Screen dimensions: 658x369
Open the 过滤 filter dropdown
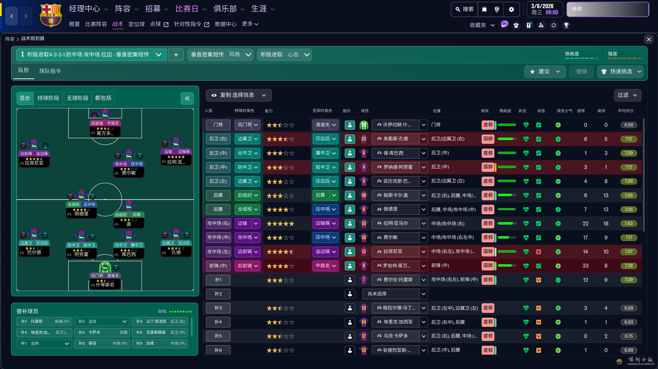tap(627, 95)
